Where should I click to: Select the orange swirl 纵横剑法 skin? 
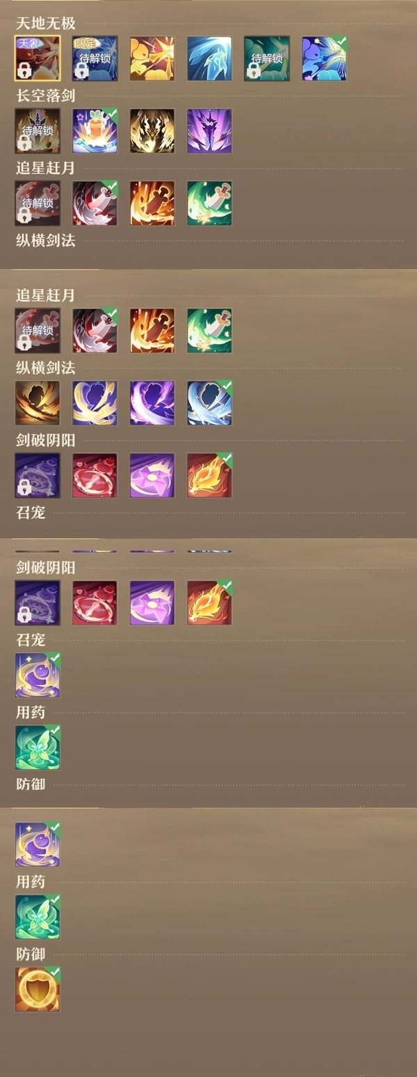pyautogui.click(x=38, y=403)
